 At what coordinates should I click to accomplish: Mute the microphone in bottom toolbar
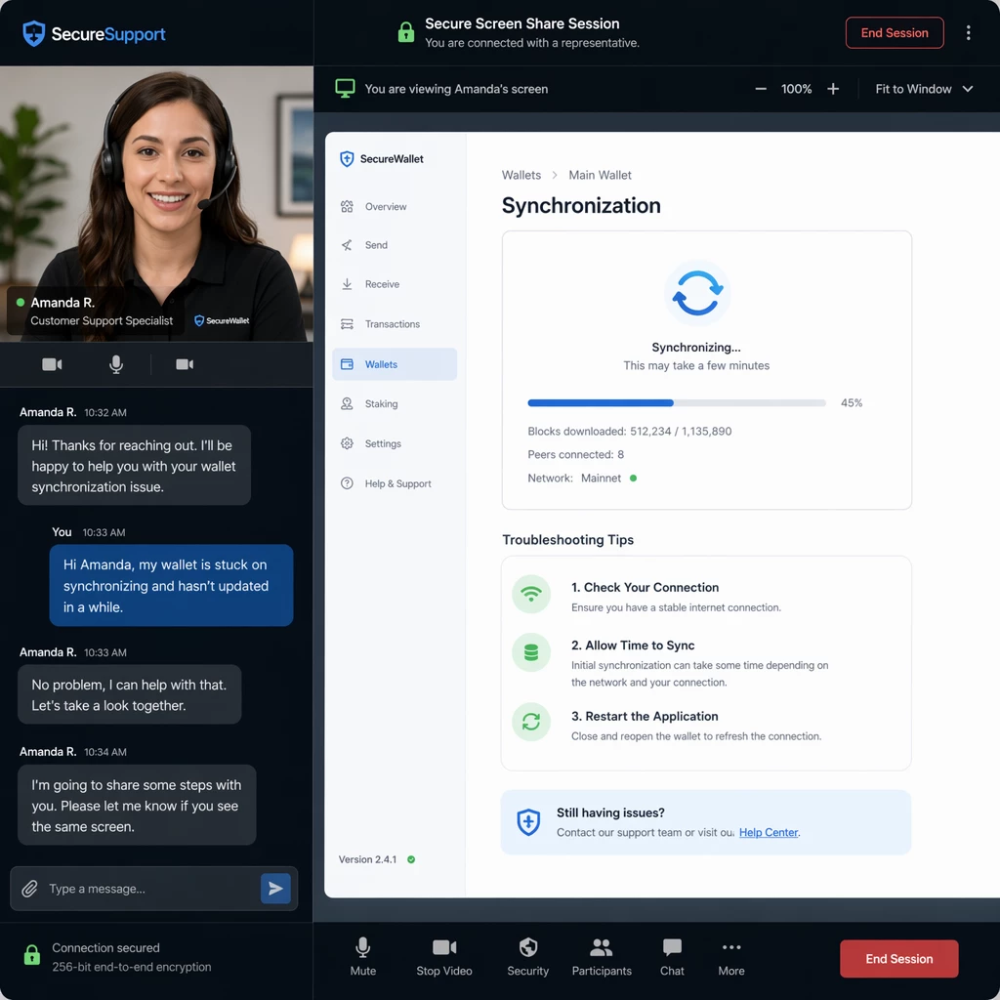(x=362, y=957)
